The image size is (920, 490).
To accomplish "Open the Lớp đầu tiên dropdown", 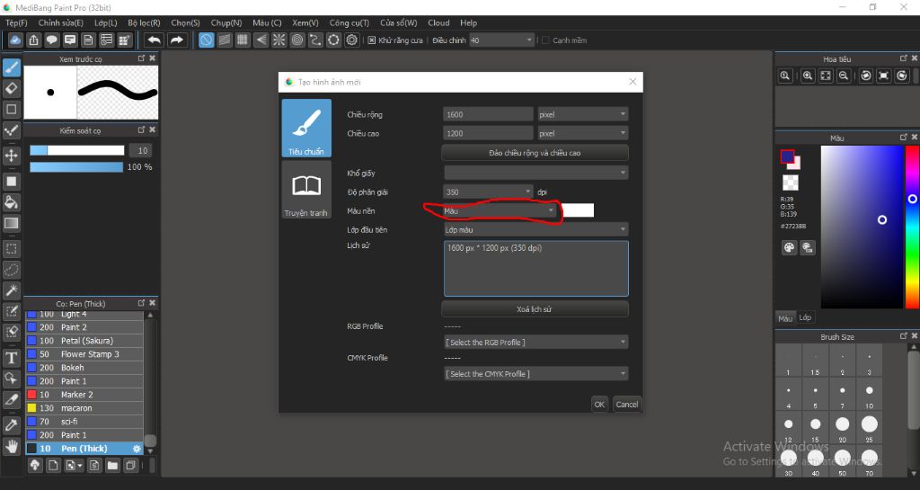I will 535,229.
